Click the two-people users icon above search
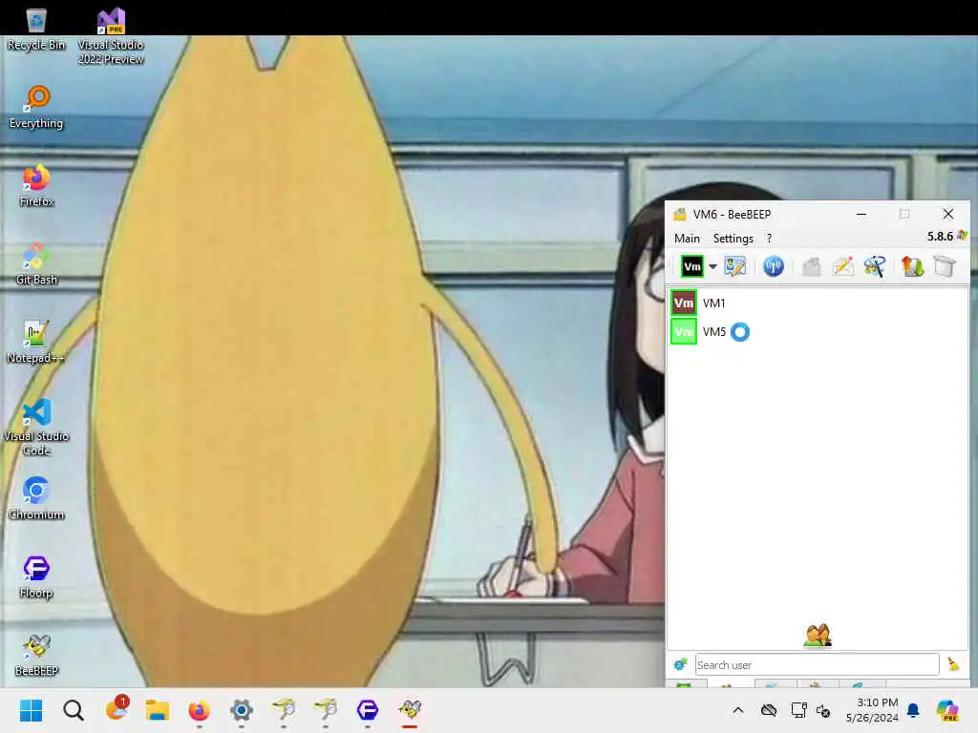The image size is (978, 733). point(818,636)
